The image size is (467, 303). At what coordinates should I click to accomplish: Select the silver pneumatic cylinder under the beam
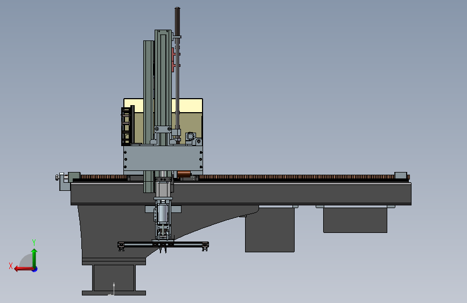(x=163, y=214)
